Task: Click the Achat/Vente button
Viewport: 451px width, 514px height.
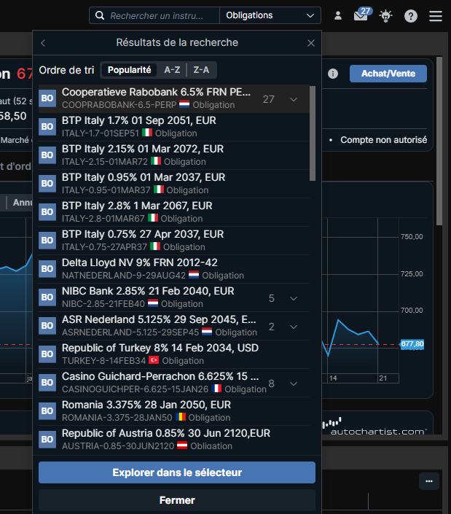Action: (x=388, y=74)
